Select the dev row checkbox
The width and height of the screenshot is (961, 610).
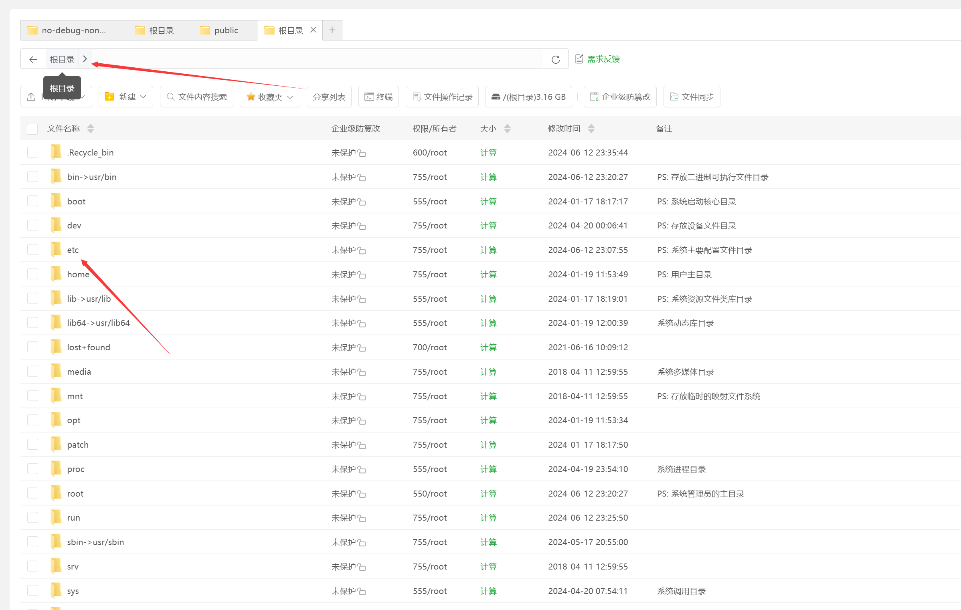[x=32, y=225]
